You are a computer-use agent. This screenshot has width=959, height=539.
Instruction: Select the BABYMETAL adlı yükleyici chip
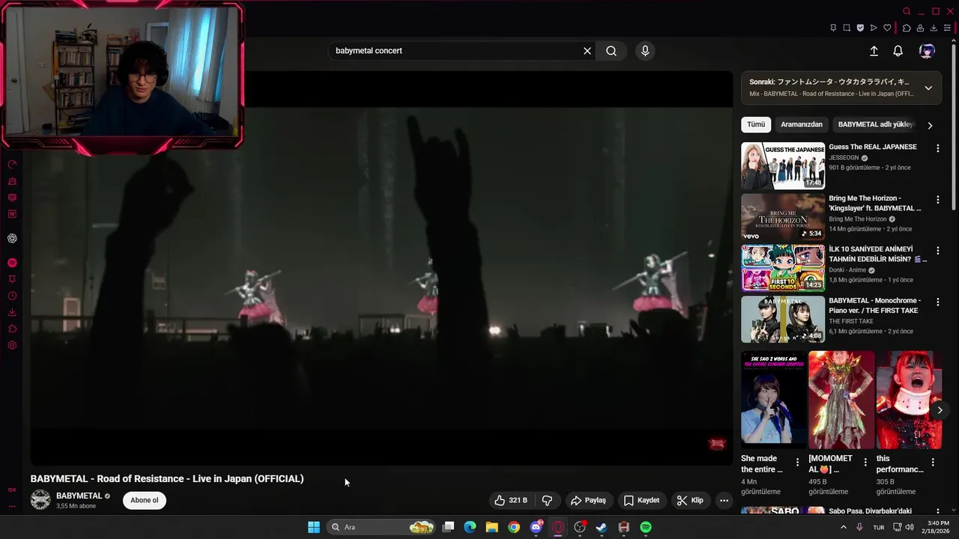coord(875,124)
